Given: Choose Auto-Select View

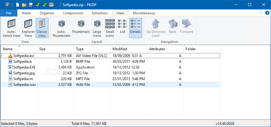Looking at the screenshot, I should (x=12, y=28).
